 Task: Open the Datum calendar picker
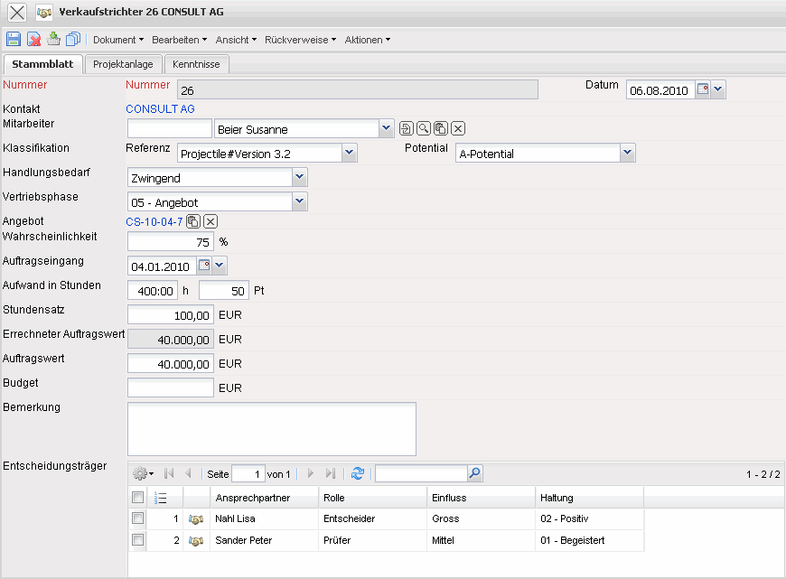[x=702, y=89]
